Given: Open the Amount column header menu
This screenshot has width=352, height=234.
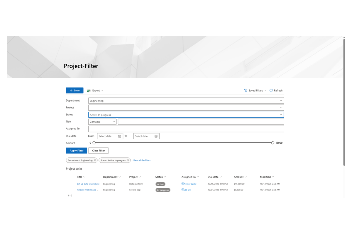Looking at the screenshot, I should [240, 177].
